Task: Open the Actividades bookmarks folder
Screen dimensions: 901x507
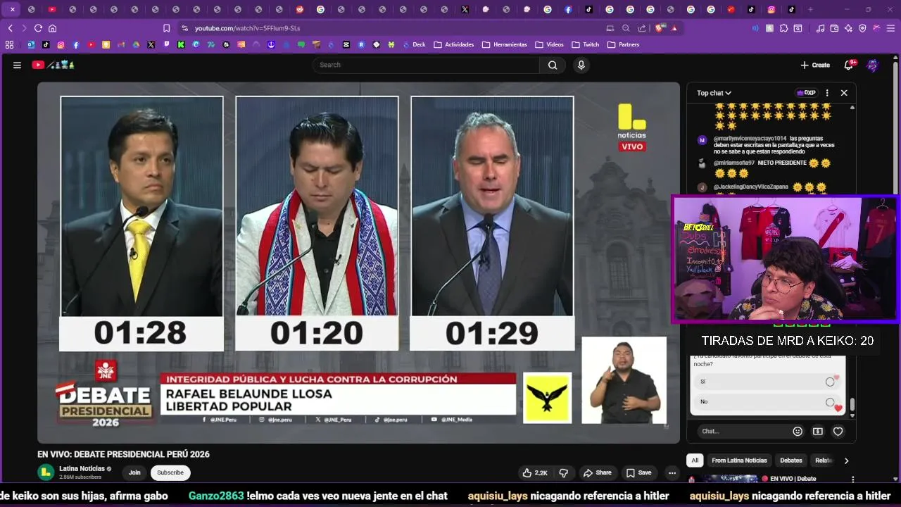Action: pyautogui.click(x=453, y=44)
